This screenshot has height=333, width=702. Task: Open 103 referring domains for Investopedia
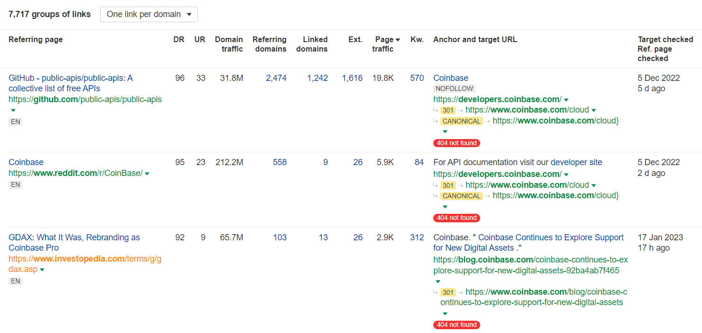[x=280, y=237]
